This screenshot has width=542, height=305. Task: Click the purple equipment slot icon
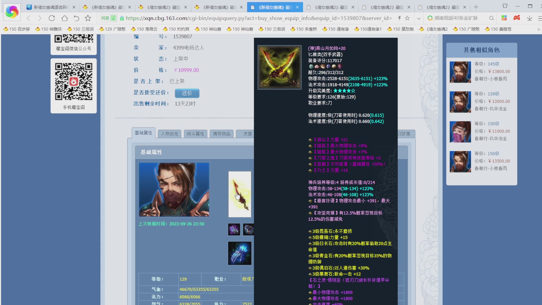tap(234, 229)
